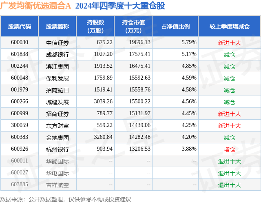Click the 占净值比例 column header
This screenshot has width=261, height=203.
[x=175, y=26]
